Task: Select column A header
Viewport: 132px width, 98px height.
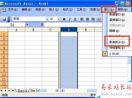Action: [16, 30]
